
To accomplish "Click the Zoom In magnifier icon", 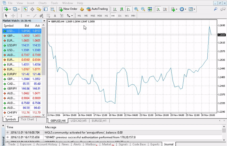I will (136, 9).
